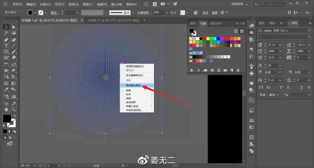
Task: Open the brush definition 基本 dropdown
Action: click(133, 12)
